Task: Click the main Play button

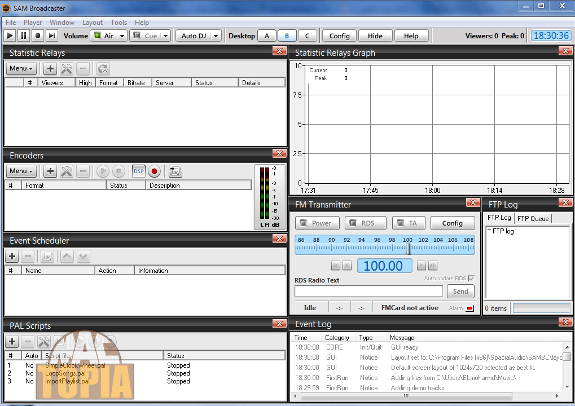Action: click(x=10, y=36)
